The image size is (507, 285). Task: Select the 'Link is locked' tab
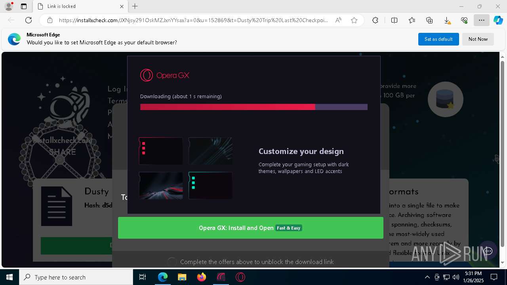pos(80,6)
